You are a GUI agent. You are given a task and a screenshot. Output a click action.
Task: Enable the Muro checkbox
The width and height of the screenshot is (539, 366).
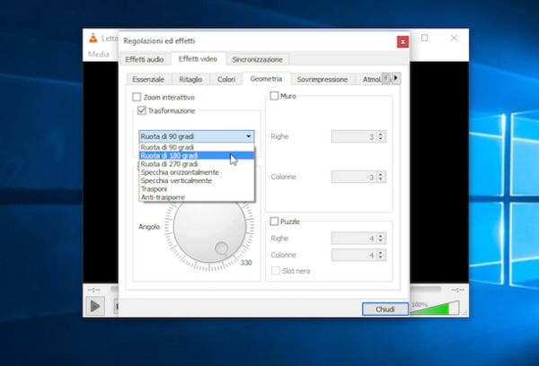point(275,96)
